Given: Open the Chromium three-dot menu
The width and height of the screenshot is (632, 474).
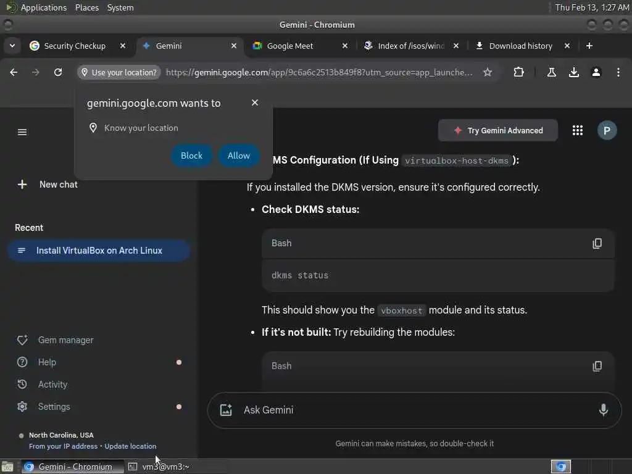Looking at the screenshot, I should pyautogui.click(x=618, y=72).
